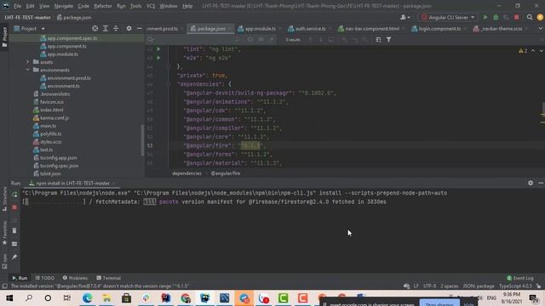545x306 pixels.
Task: Run the e2e script gutter arrow
Action: tap(158, 58)
